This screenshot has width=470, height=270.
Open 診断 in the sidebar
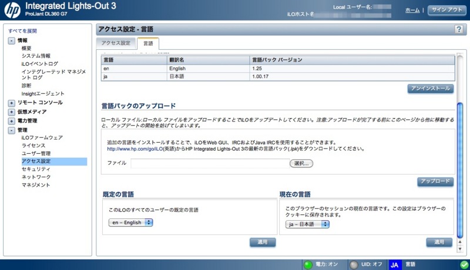26,86
